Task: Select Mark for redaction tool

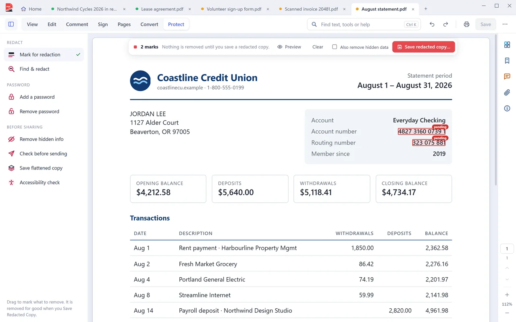Action: 44,54
